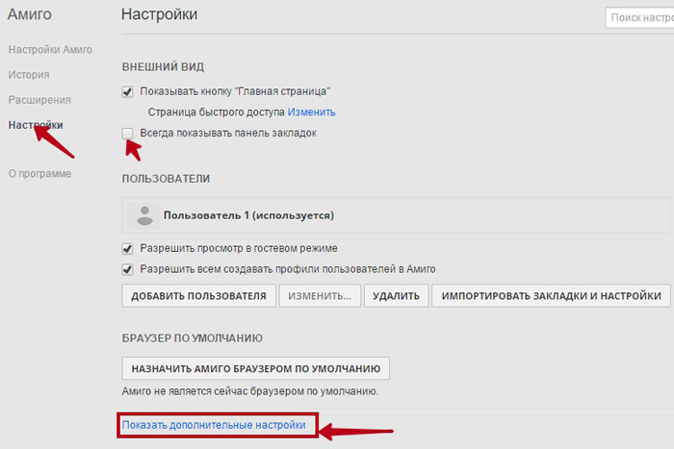
Task: Open История in sidebar
Action: point(29,75)
